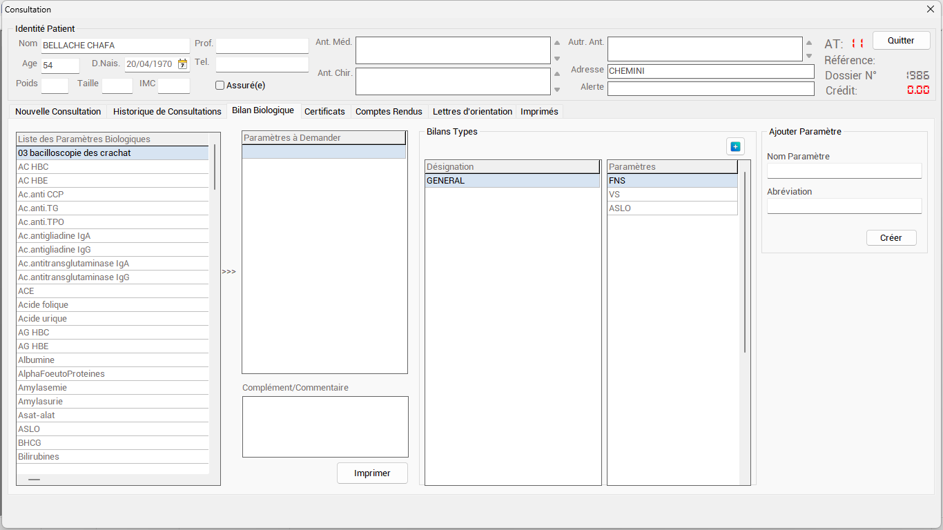This screenshot has width=943, height=530.
Task: Focus the Complément/Commentaire text box
Action: pos(324,426)
